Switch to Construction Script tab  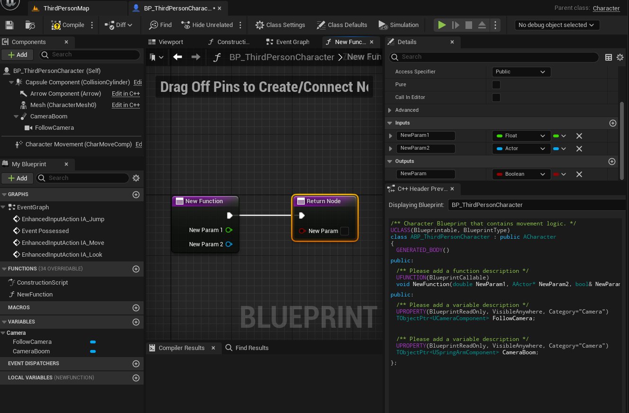click(x=229, y=42)
